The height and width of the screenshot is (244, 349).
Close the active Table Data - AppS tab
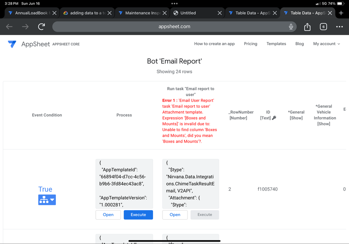330,13
